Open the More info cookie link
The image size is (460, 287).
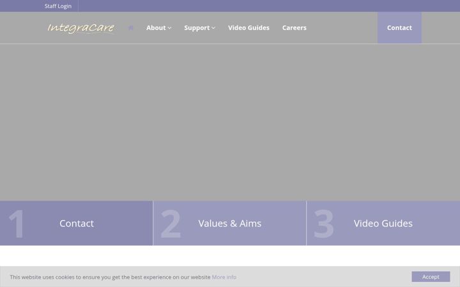224,277
